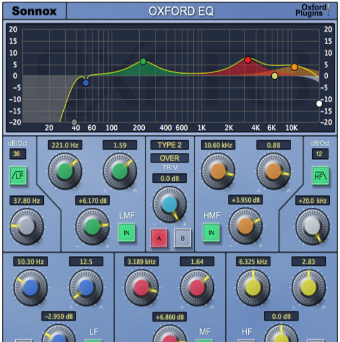
Task: Click the -2.950 dB gain field
Action: click(59, 316)
